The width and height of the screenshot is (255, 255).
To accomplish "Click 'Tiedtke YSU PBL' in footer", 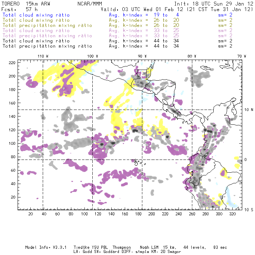I will tap(91, 247).
